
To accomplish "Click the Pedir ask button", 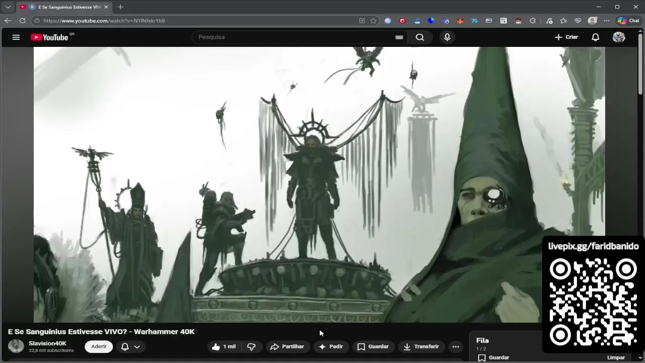I will (x=331, y=346).
